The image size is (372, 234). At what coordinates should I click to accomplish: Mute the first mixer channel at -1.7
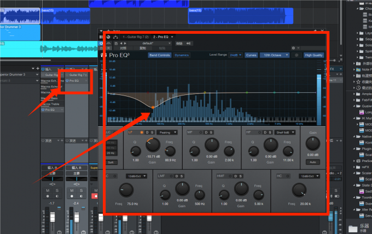pyautogui.click(x=48, y=190)
